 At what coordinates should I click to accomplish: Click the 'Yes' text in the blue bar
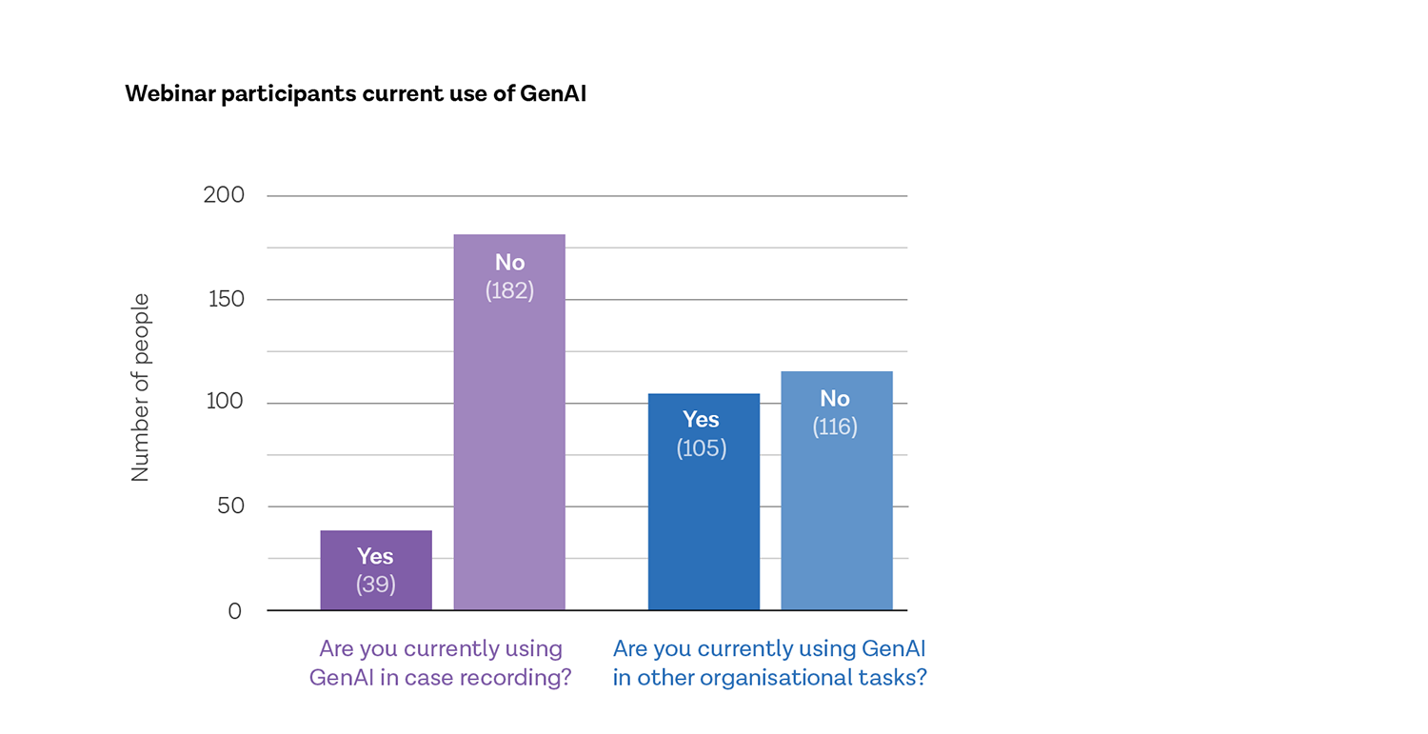pyautogui.click(x=702, y=420)
